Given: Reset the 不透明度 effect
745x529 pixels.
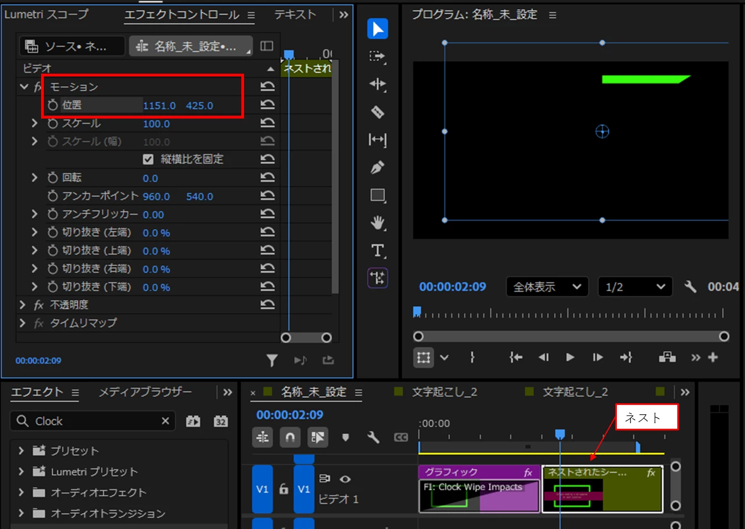Looking at the screenshot, I should (267, 304).
